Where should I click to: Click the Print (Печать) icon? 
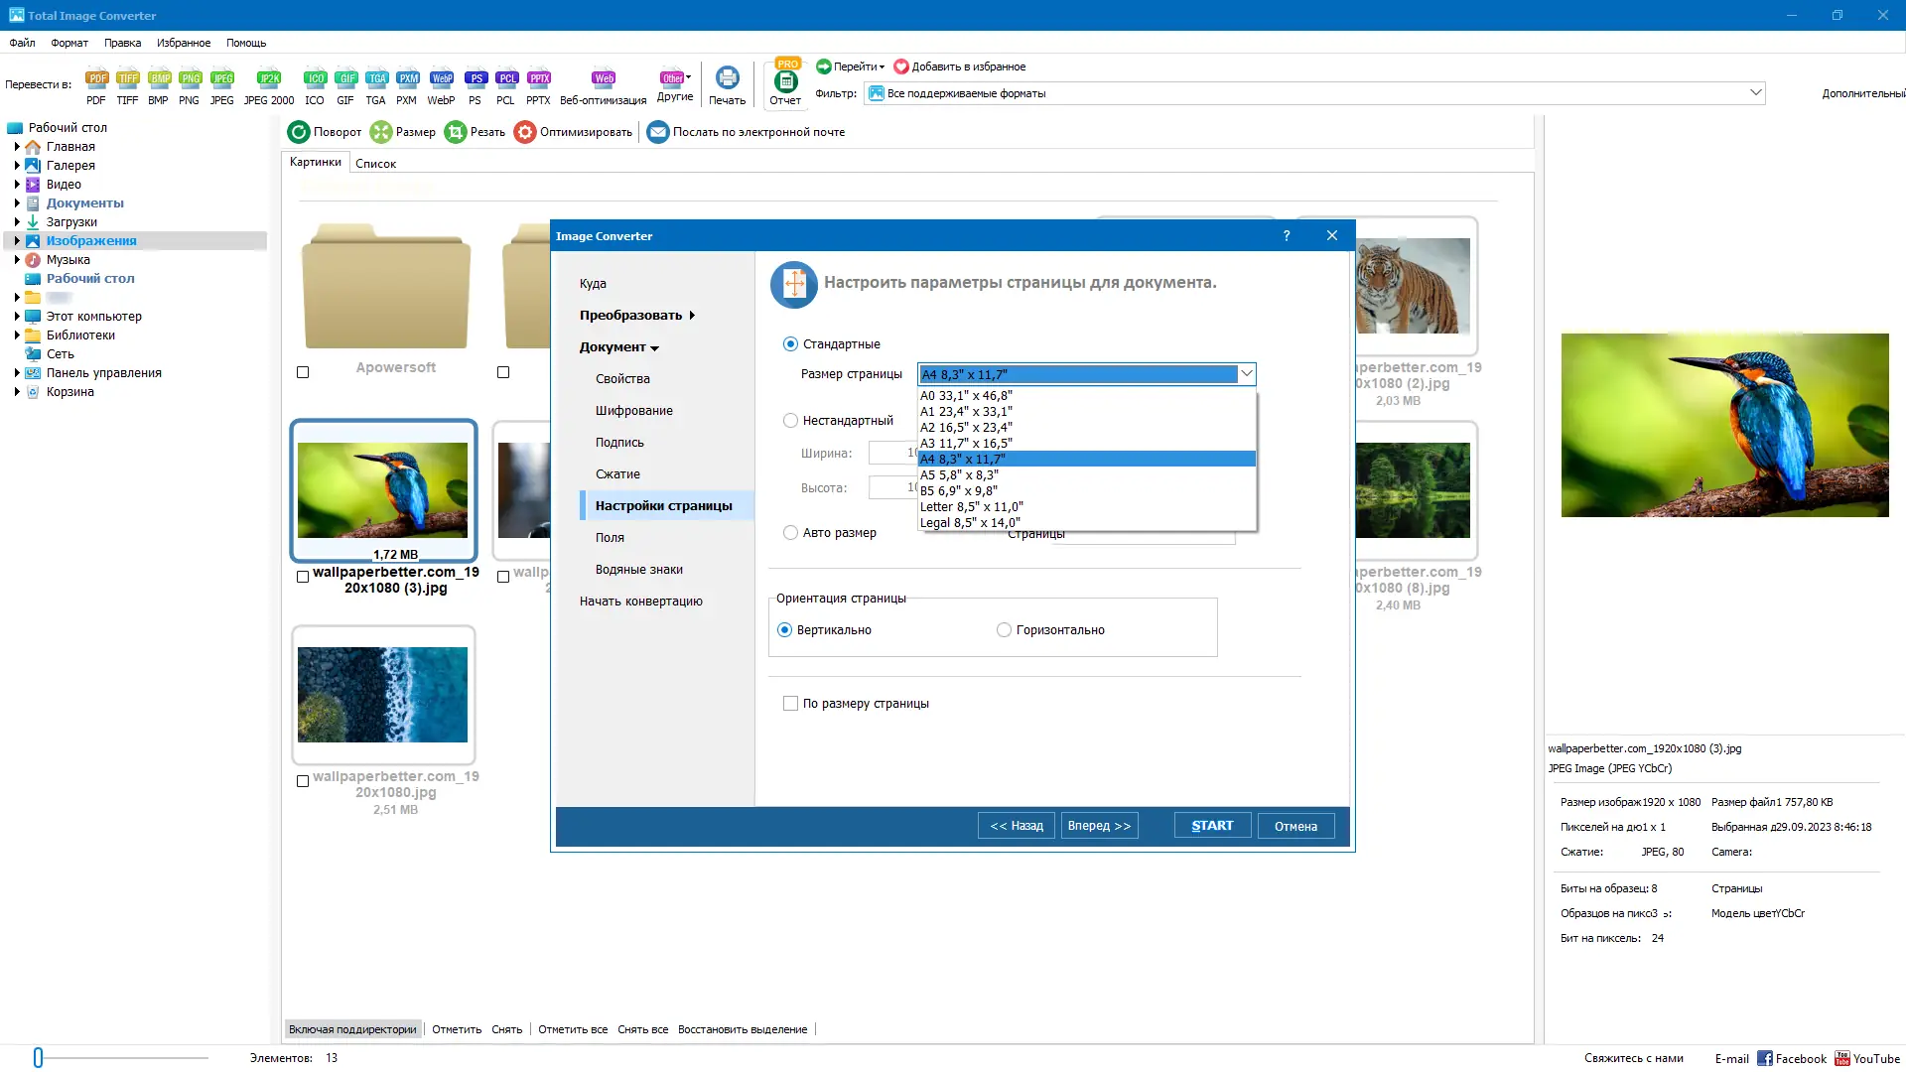tap(727, 79)
